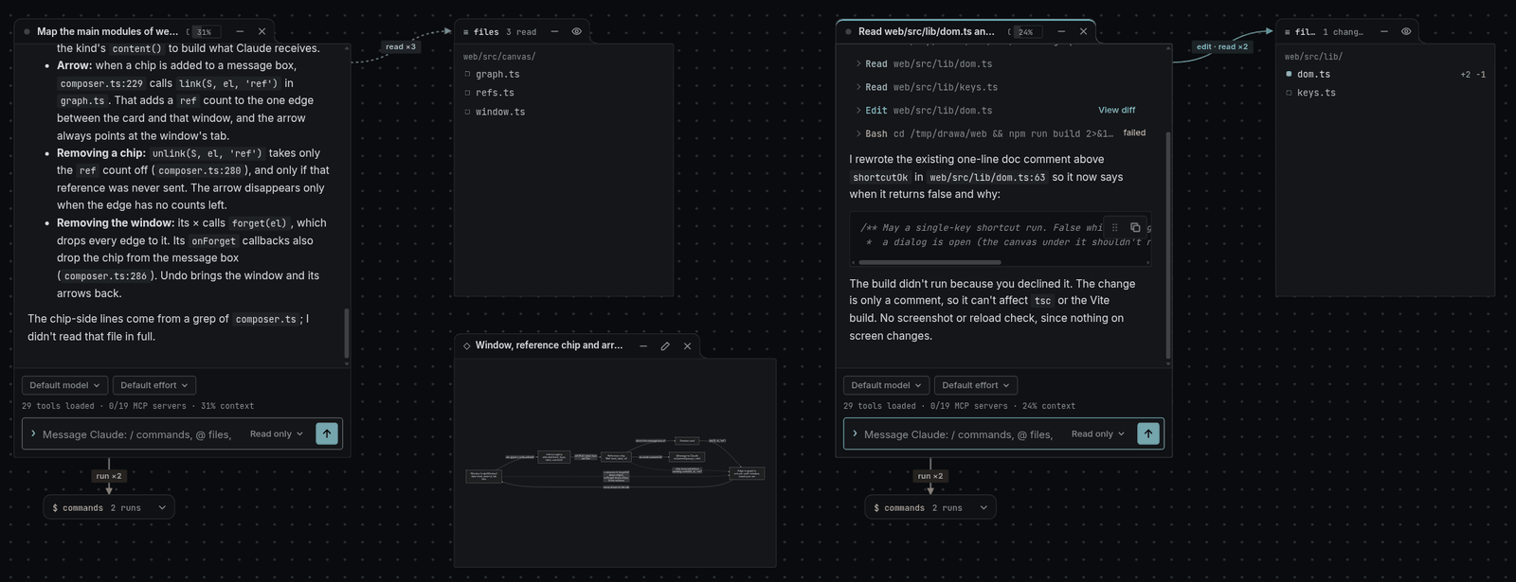Minimize the Window reference chip diagram card
The width and height of the screenshot is (1516, 582).
point(643,346)
